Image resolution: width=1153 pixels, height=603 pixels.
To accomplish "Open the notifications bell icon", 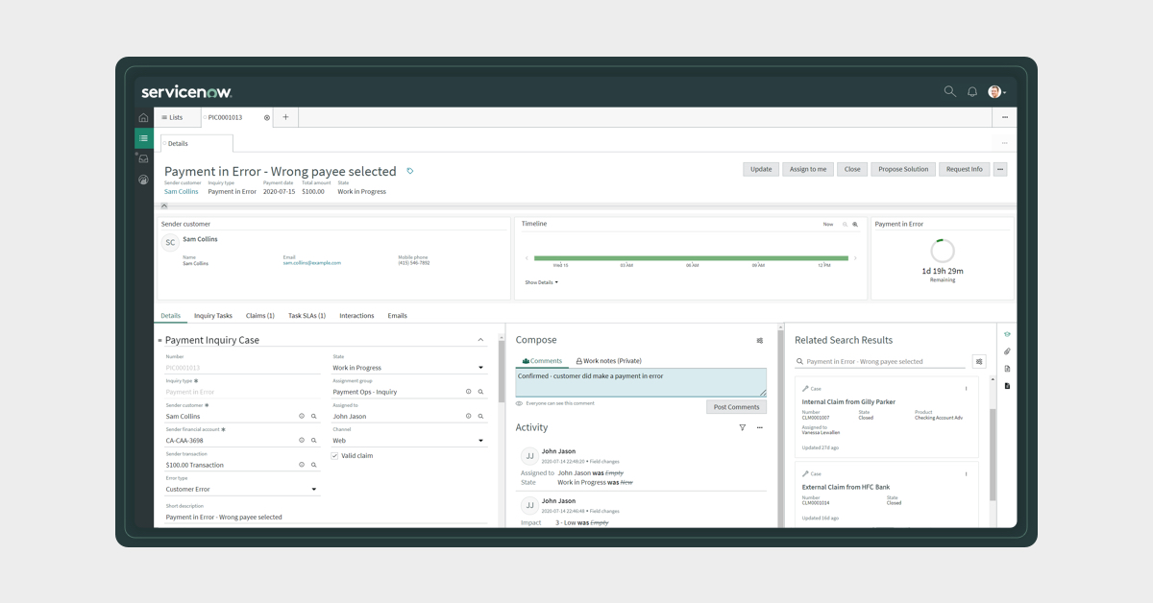I will pos(972,92).
